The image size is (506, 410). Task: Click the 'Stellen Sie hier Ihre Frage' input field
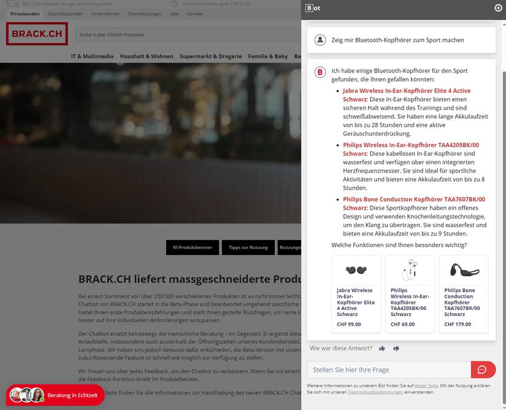(x=388, y=369)
